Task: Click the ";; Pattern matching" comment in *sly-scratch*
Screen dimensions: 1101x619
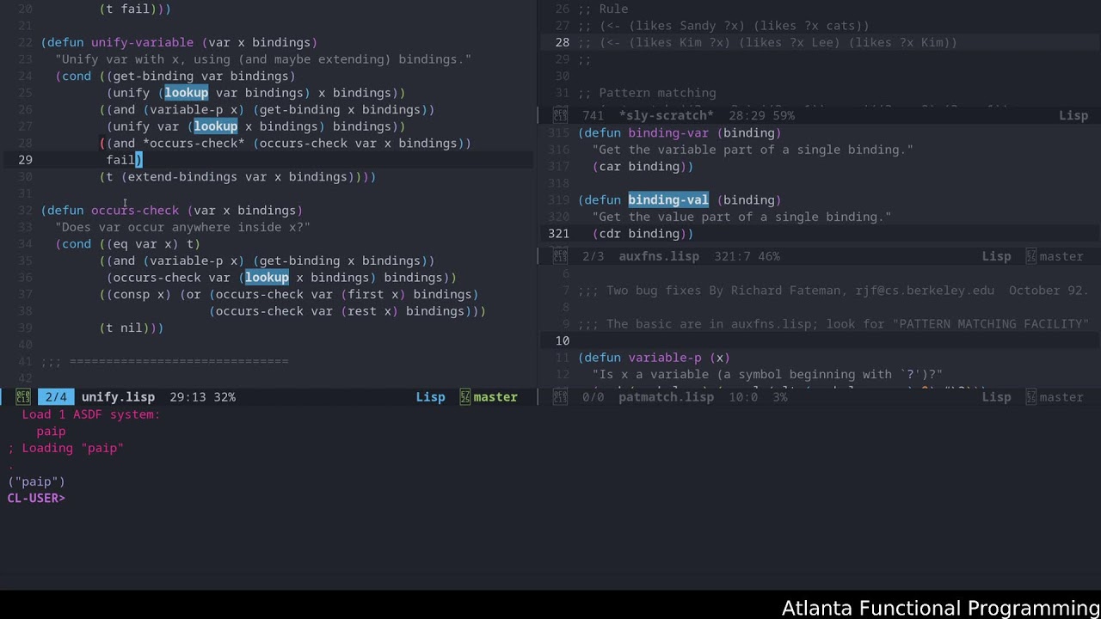Action: click(647, 93)
